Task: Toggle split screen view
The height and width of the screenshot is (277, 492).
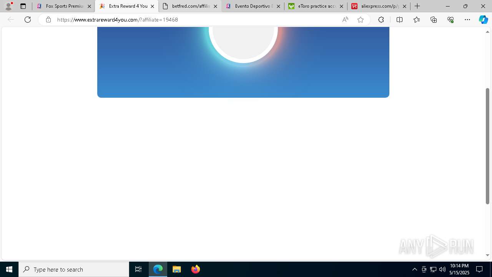Action: pyautogui.click(x=399, y=20)
